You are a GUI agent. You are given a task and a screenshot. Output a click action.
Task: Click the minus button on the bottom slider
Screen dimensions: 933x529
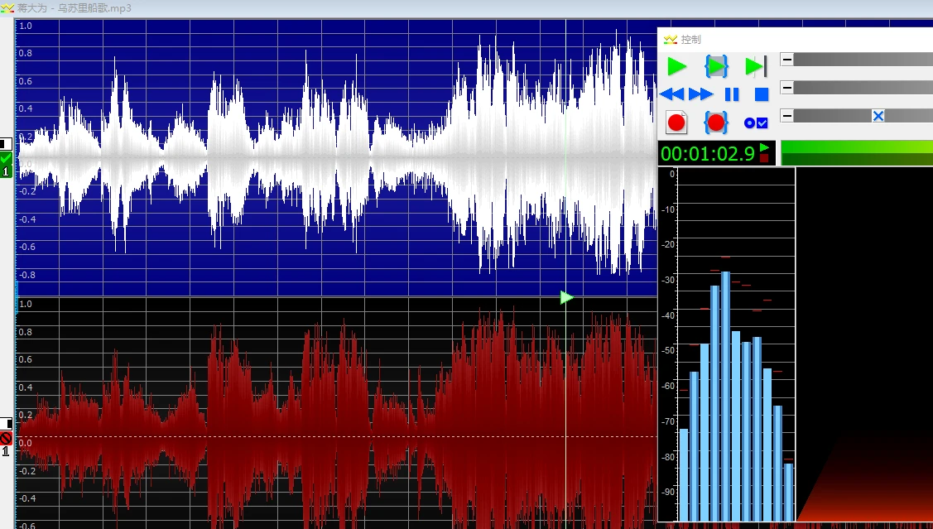tap(786, 116)
